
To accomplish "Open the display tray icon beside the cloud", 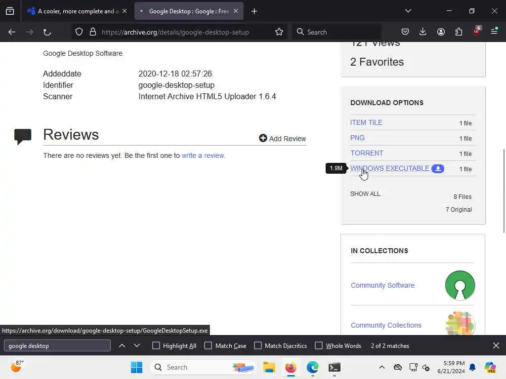I will coord(413,367).
